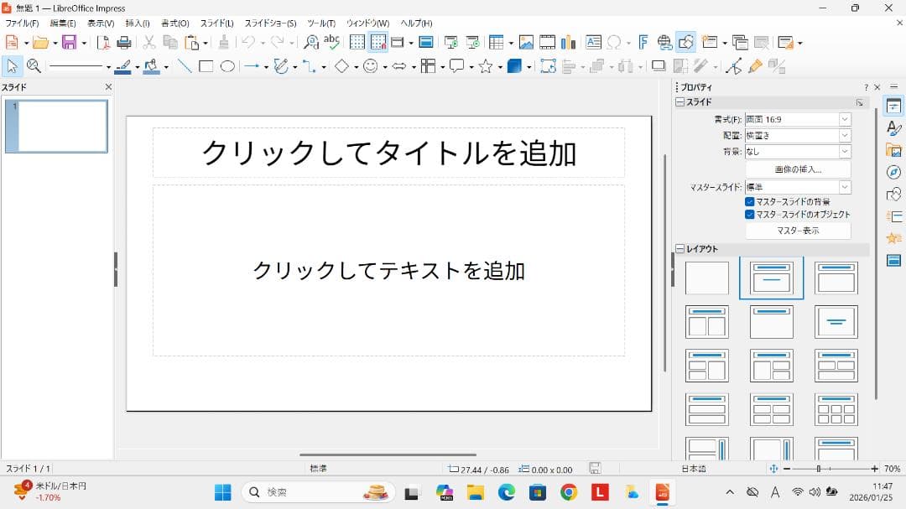Open the 挿入 menu
Viewport: 906px width, 509px height.
pyautogui.click(x=136, y=23)
